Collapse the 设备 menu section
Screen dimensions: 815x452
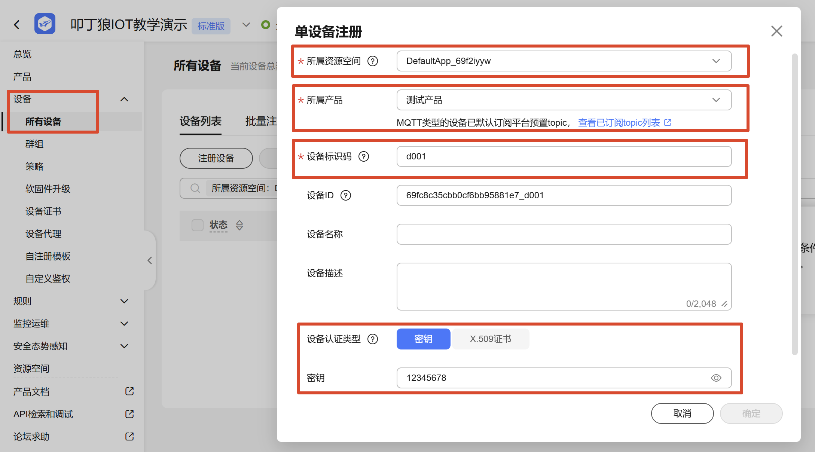(124, 99)
